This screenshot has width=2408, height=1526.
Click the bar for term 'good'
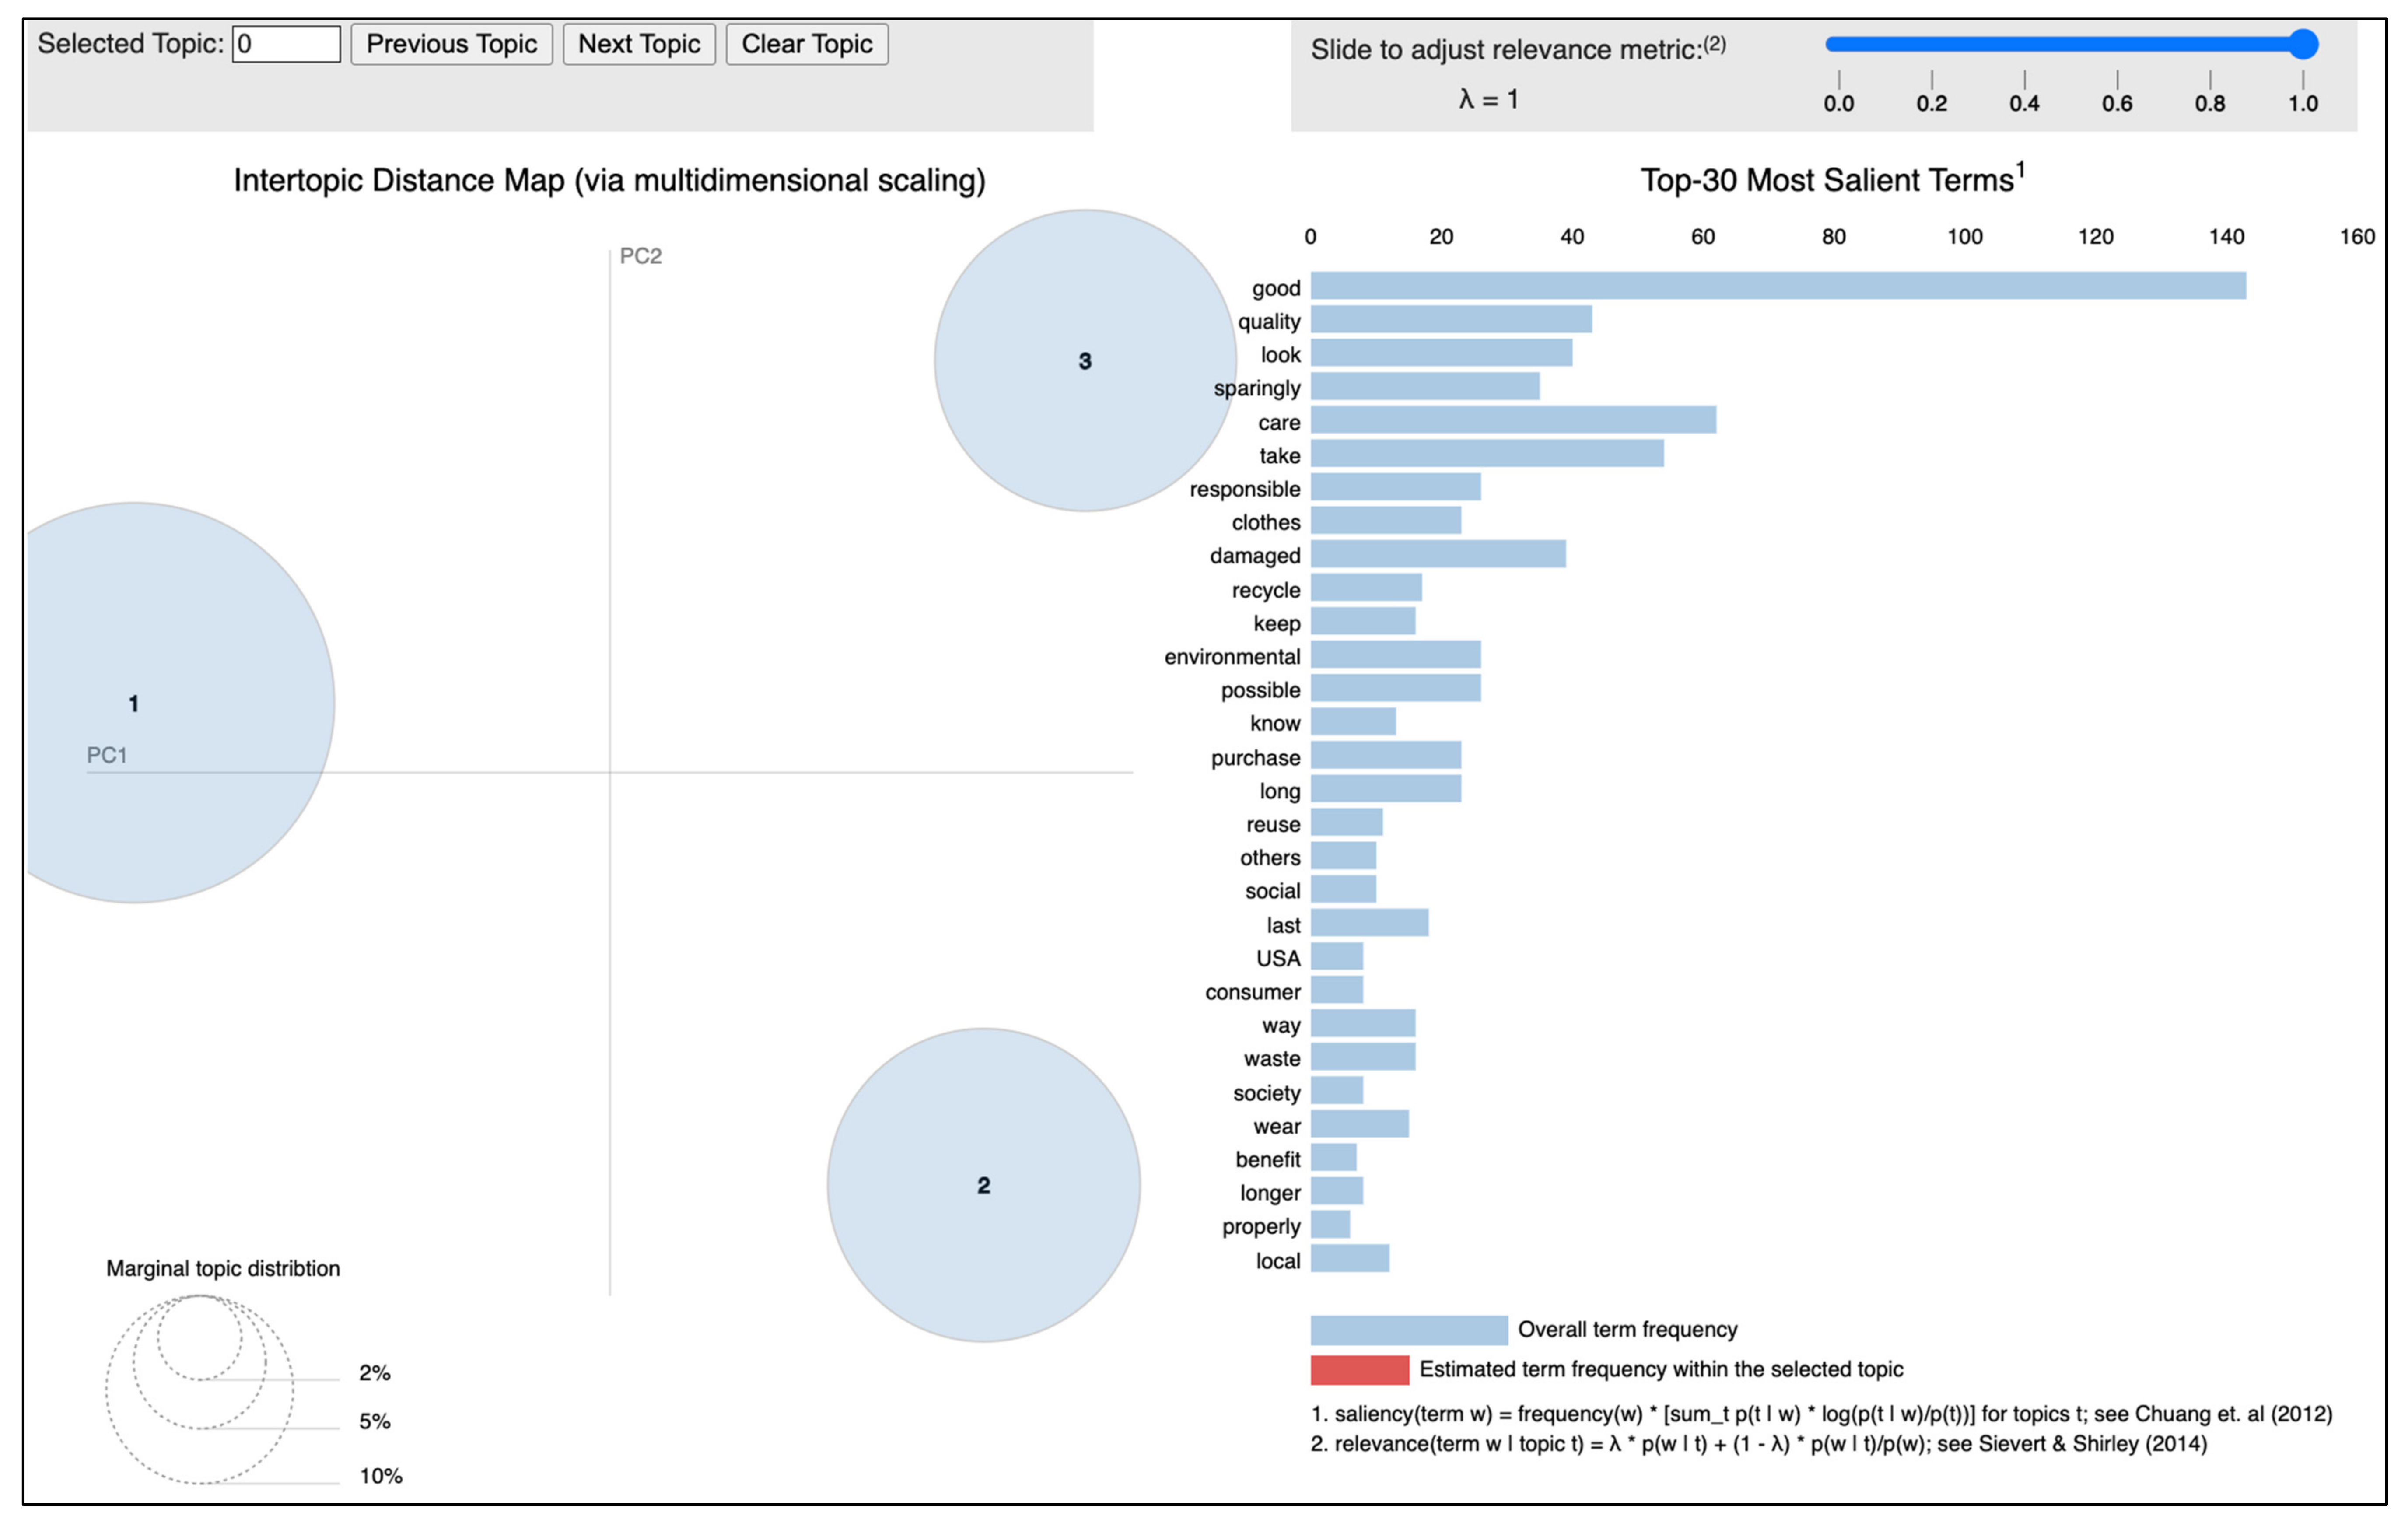(1777, 286)
